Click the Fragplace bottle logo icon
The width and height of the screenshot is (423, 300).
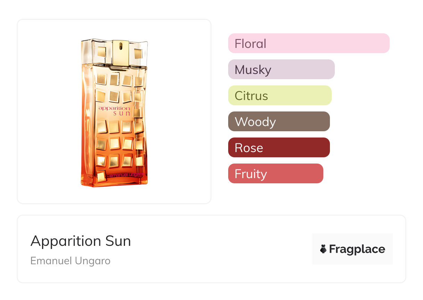coord(323,249)
